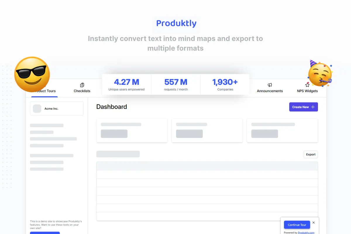This screenshot has height=234, width=351.
Task: Click the Acme Inc. avatar placeholder
Action: coord(37,109)
